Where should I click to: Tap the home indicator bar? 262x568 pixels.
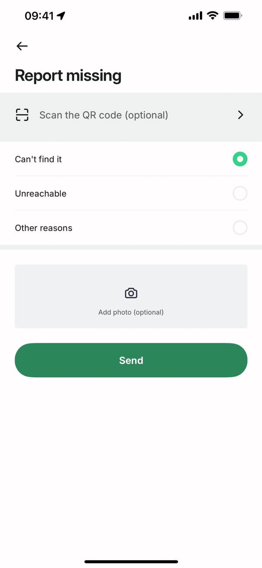click(x=131, y=562)
